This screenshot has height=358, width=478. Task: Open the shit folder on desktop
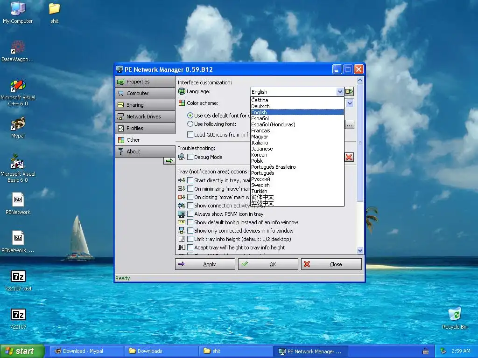[54, 13]
